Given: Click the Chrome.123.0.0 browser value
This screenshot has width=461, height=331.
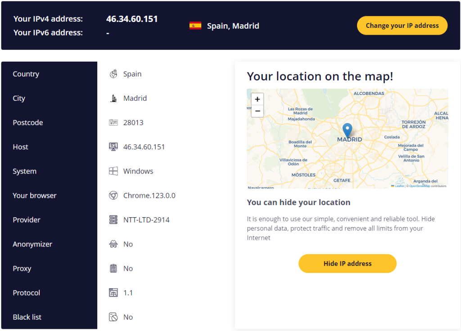Looking at the screenshot, I should coord(149,196).
